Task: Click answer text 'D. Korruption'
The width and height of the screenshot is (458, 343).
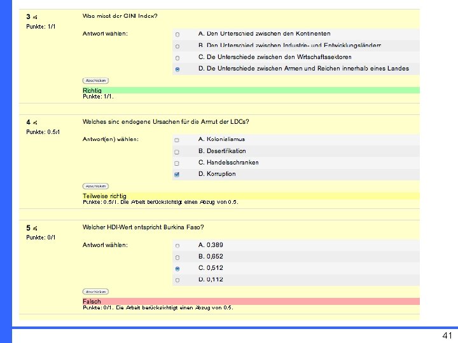Action: [x=217, y=174]
